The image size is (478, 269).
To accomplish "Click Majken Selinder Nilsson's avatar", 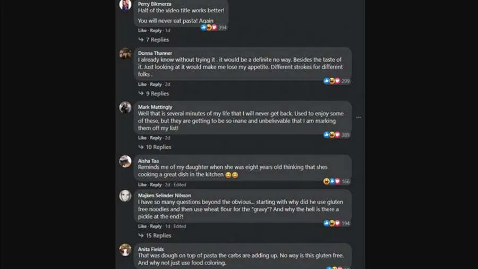I will click(125, 196).
